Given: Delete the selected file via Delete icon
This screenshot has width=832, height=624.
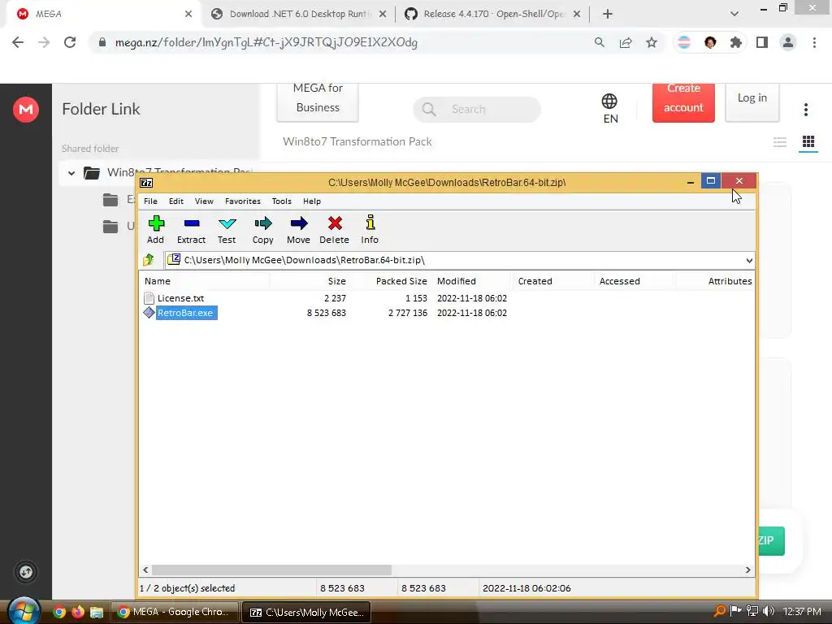Looking at the screenshot, I should (334, 230).
